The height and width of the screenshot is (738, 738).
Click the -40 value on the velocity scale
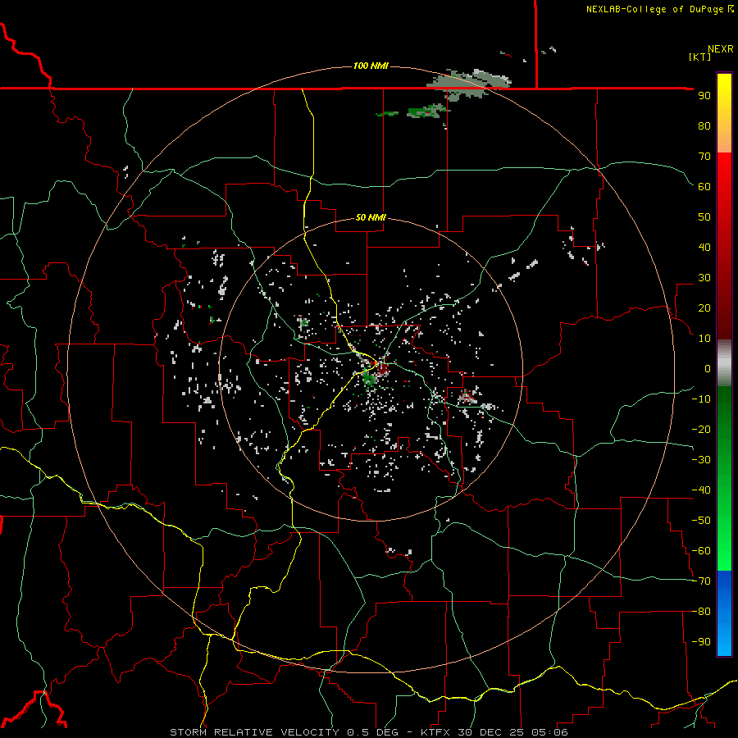click(x=701, y=490)
